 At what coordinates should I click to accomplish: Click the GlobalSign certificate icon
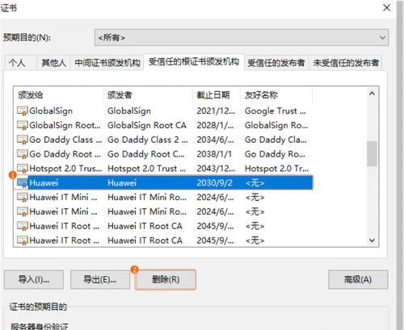point(23,111)
